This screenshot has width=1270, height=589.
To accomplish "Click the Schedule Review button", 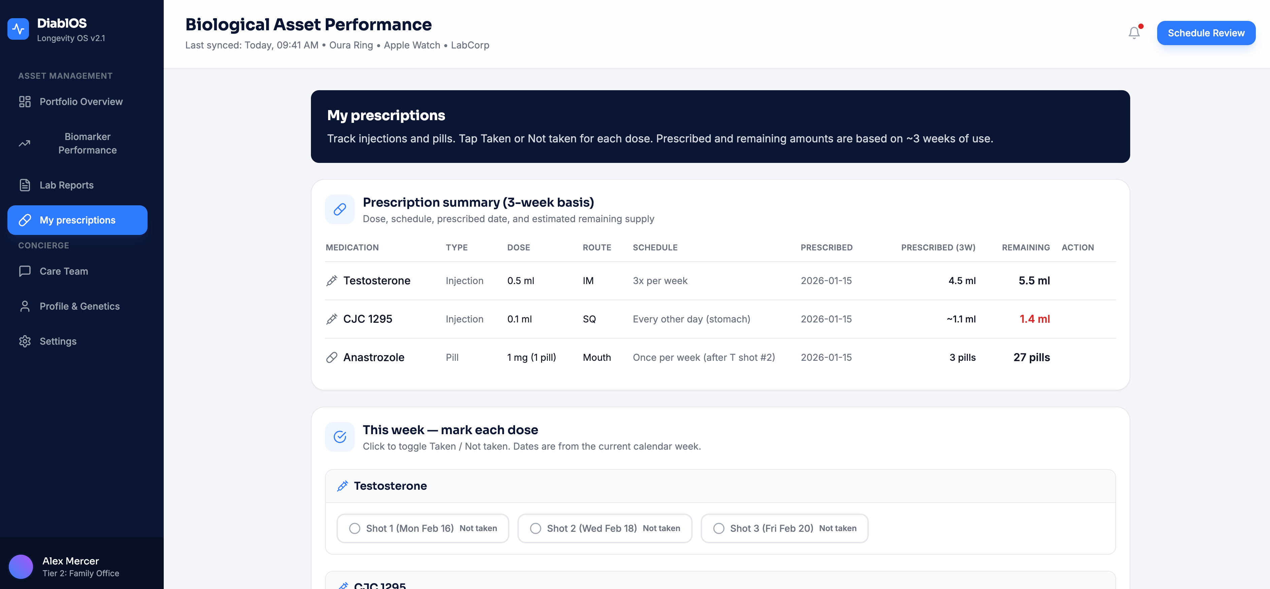I will [1206, 33].
